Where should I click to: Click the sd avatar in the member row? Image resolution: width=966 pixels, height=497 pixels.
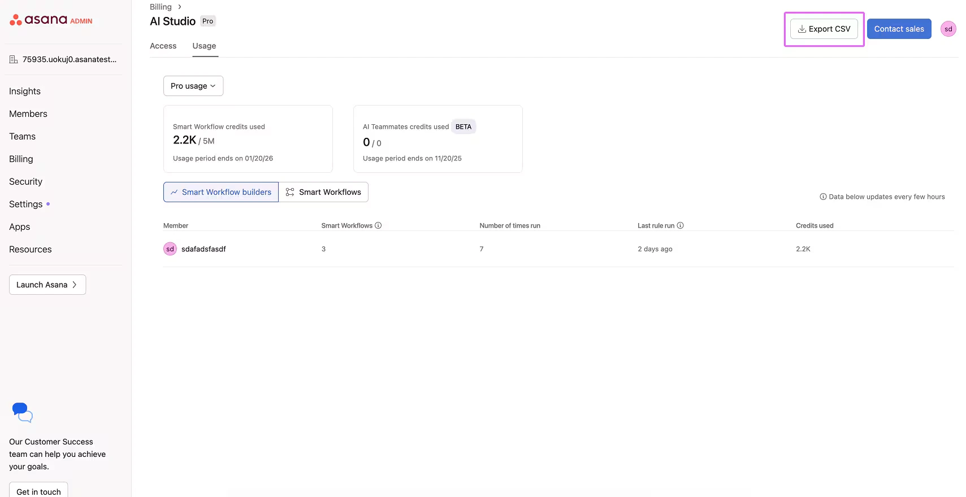[170, 249]
